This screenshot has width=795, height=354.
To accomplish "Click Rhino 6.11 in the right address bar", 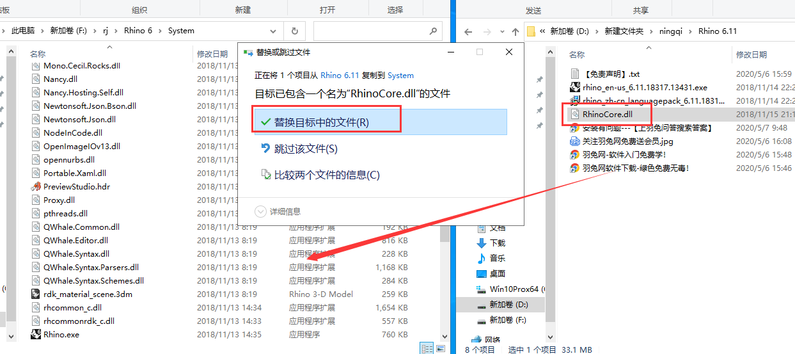I will [x=718, y=31].
